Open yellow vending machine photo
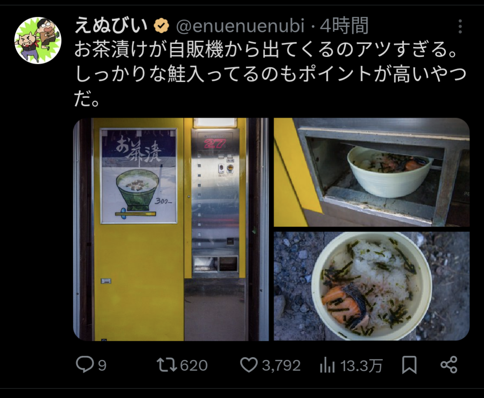The height and width of the screenshot is (398, 484). coord(171,229)
